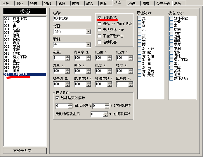
Task: Select state 008: 麻痺
Action: click(x=25, y=43)
